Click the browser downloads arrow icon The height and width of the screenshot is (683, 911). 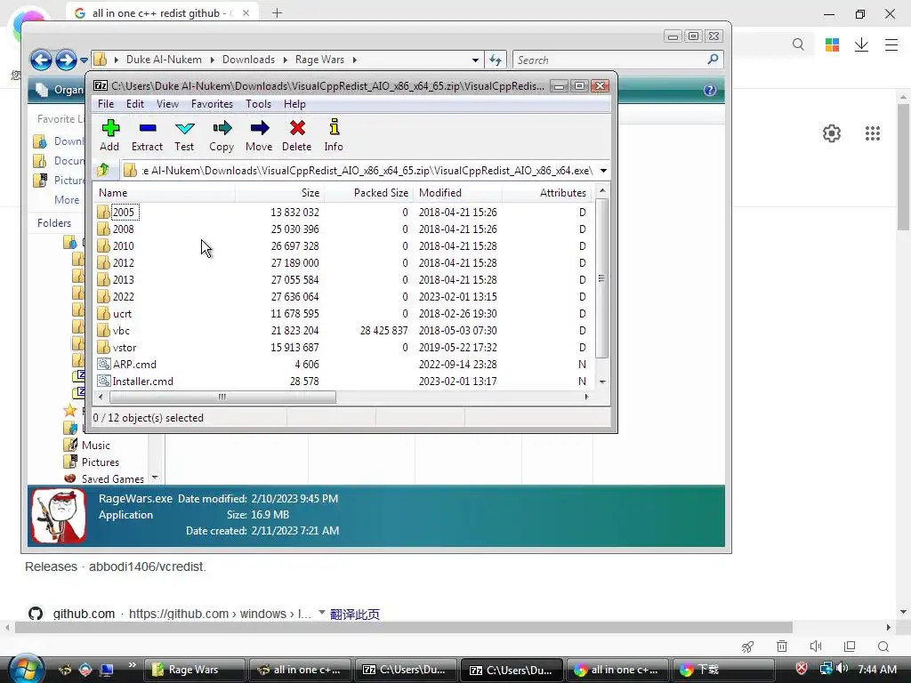click(861, 44)
